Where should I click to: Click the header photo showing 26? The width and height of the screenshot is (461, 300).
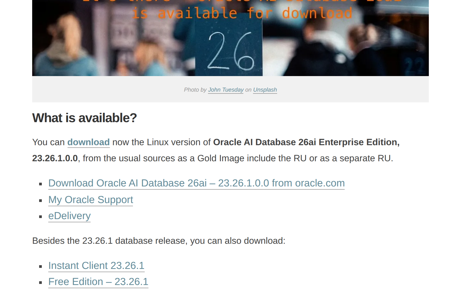pyautogui.click(x=230, y=38)
